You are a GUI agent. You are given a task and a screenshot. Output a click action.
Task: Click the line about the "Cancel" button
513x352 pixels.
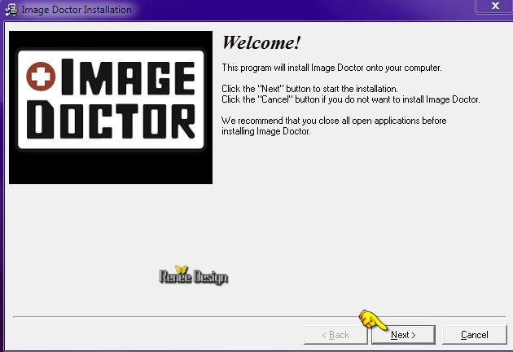pos(351,99)
